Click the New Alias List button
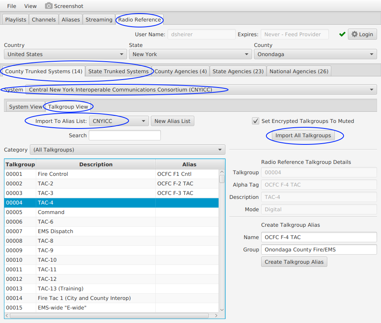Image resolution: width=381 pixels, height=323 pixels. click(172, 121)
